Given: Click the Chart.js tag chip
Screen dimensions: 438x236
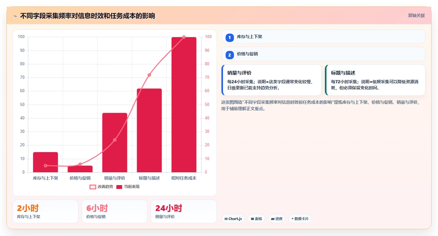Looking at the screenshot, I should point(233,219).
